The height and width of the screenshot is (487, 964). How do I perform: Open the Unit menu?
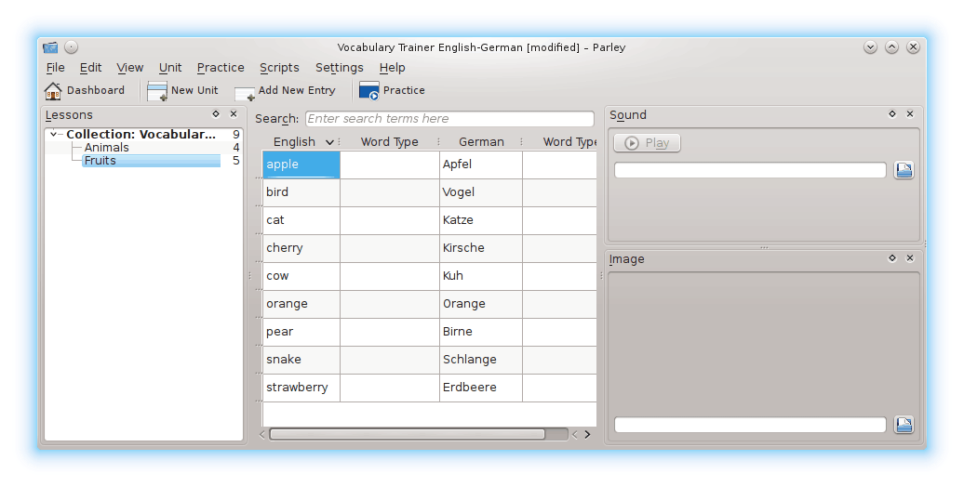[170, 68]
